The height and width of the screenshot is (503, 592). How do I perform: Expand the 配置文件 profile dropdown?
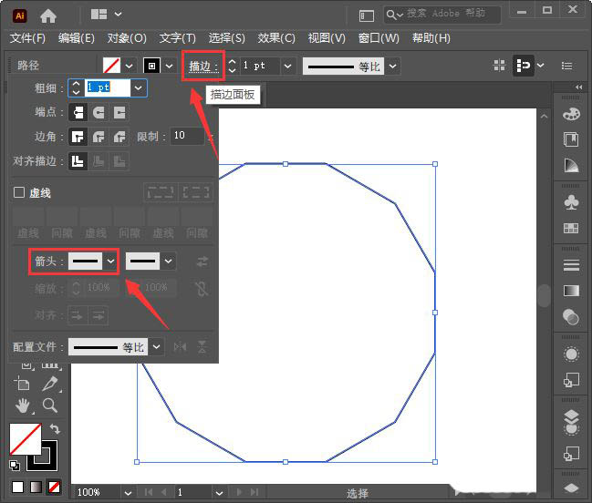156,347
